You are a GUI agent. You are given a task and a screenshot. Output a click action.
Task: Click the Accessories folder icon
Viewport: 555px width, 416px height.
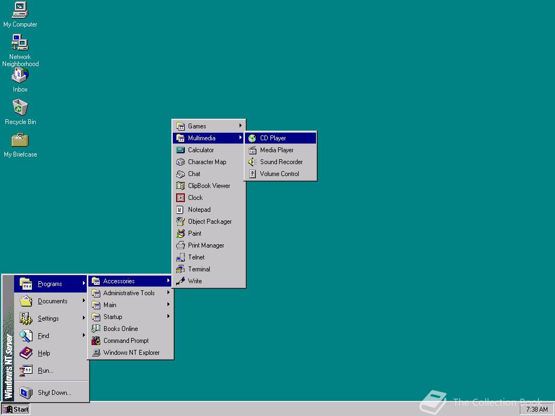96,281
